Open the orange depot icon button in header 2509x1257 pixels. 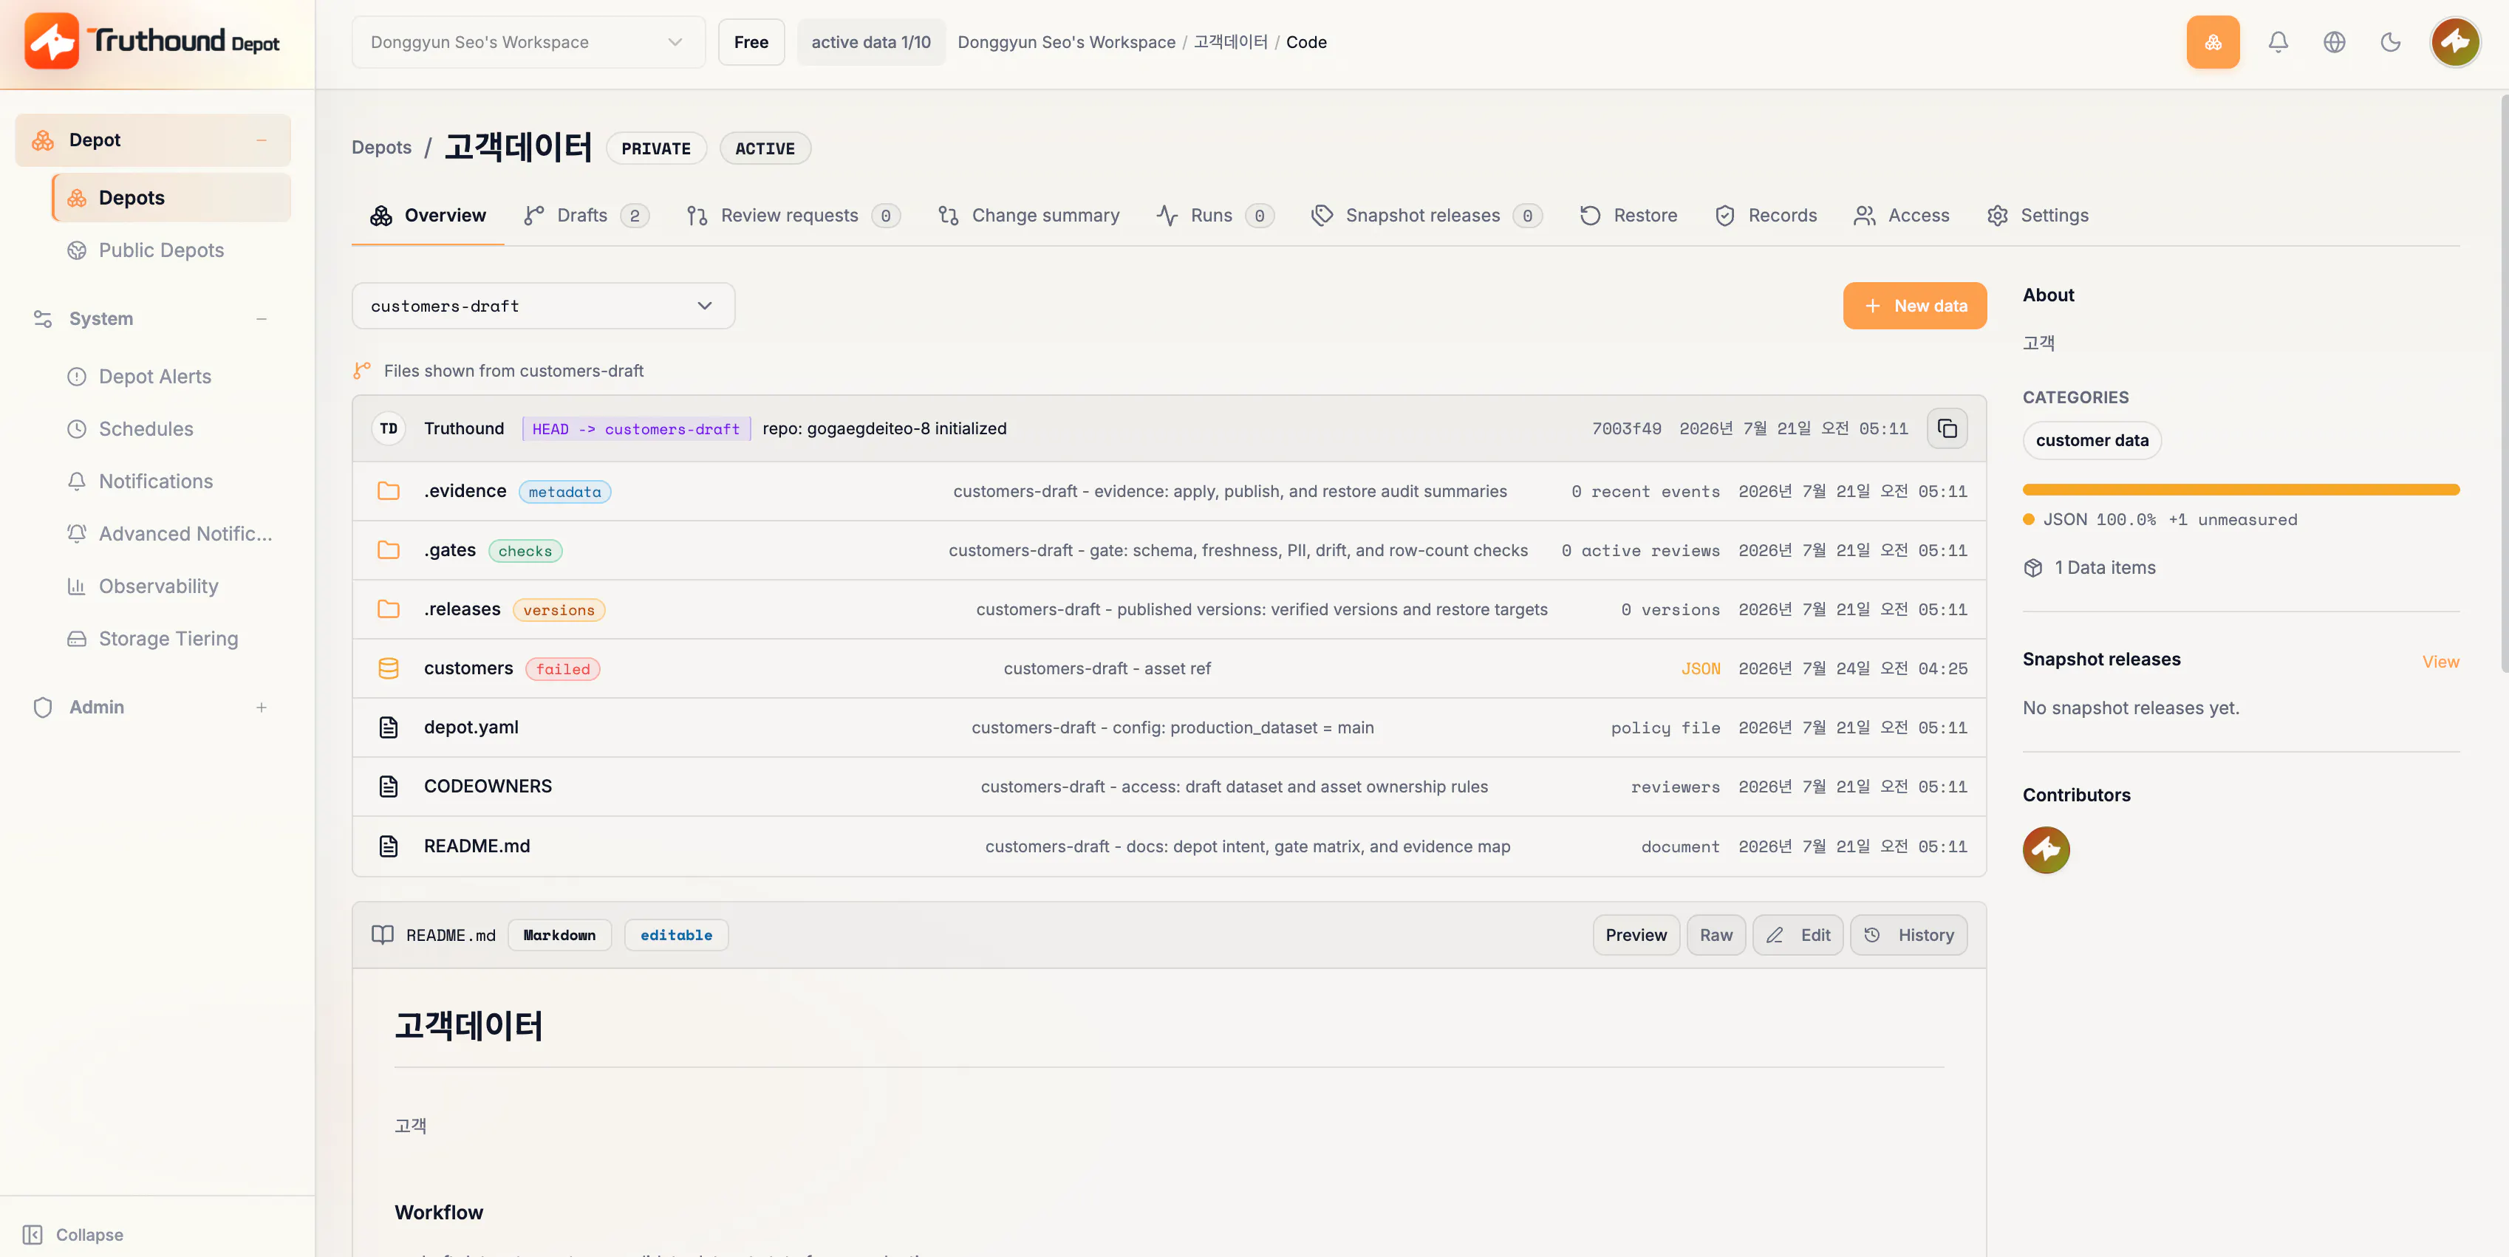2212,42
